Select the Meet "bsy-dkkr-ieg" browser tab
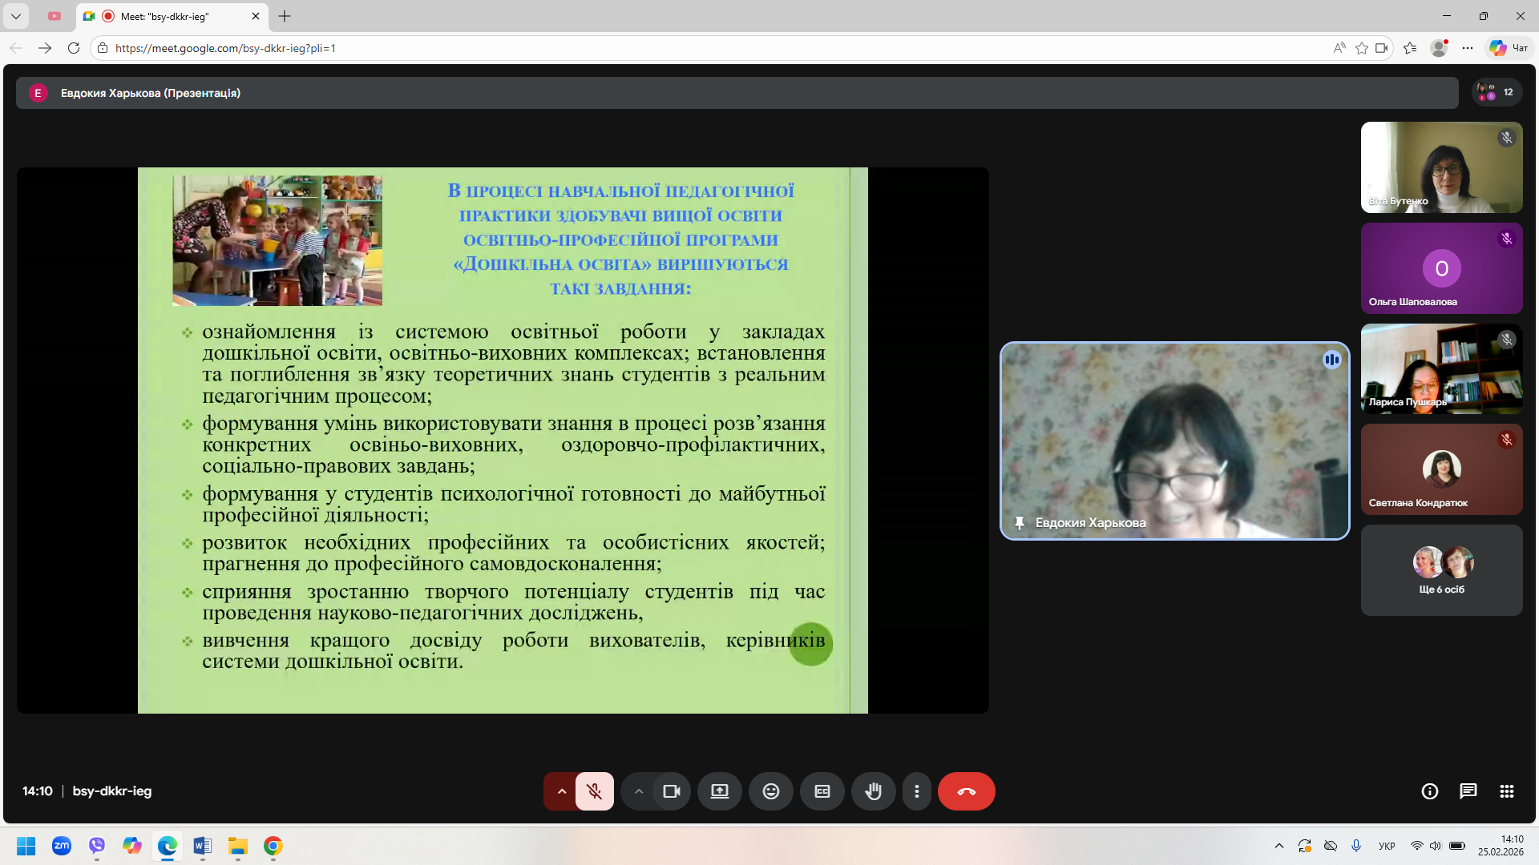This screenshot has height=865, width=1539. (164, 16)
